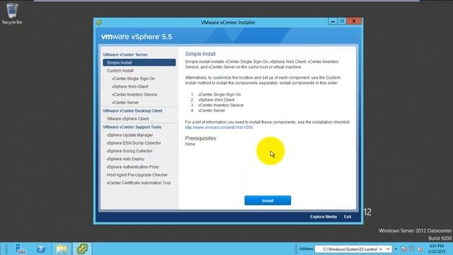Choose vCenter Server under Custom Install
The image size is (453, 255).
[125, 102]
